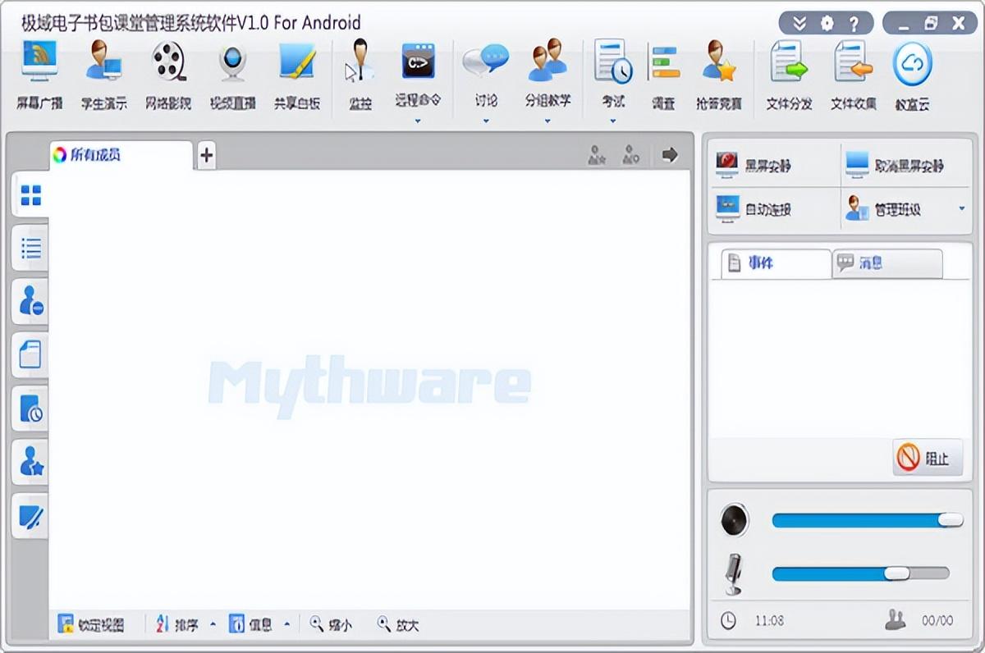Switch to thumbnail grid view in sidebar
Image resolution: width=985 pixels, height=653 pixels.
(x=31, y=195)
